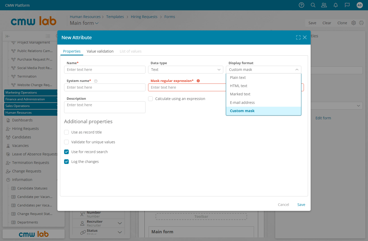Screen dimensions: 368x241
Task: Choose Custom mask option in list
Action: tap(264, 111)
